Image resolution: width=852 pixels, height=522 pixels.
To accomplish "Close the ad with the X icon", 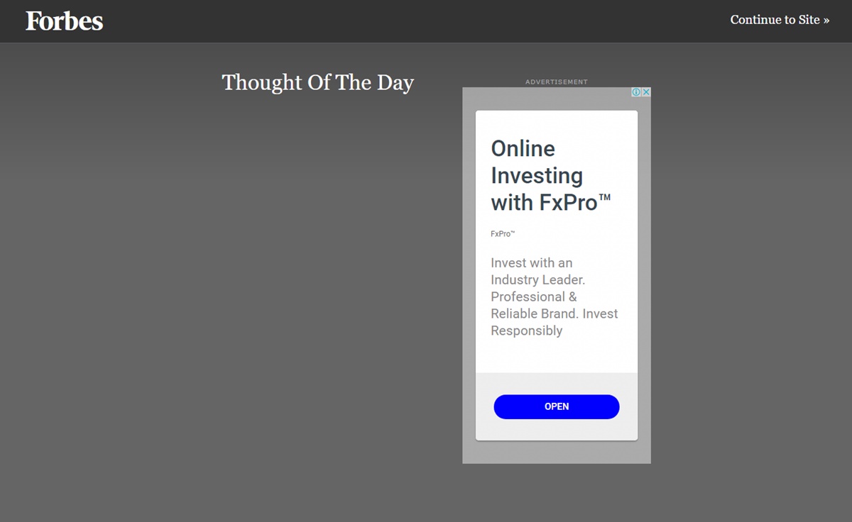I will coord(646,92).
